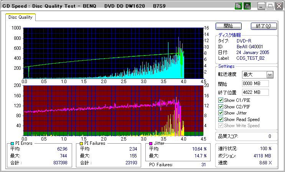
Task: Click the yellow PI Failures legend square
Action: 81,143
